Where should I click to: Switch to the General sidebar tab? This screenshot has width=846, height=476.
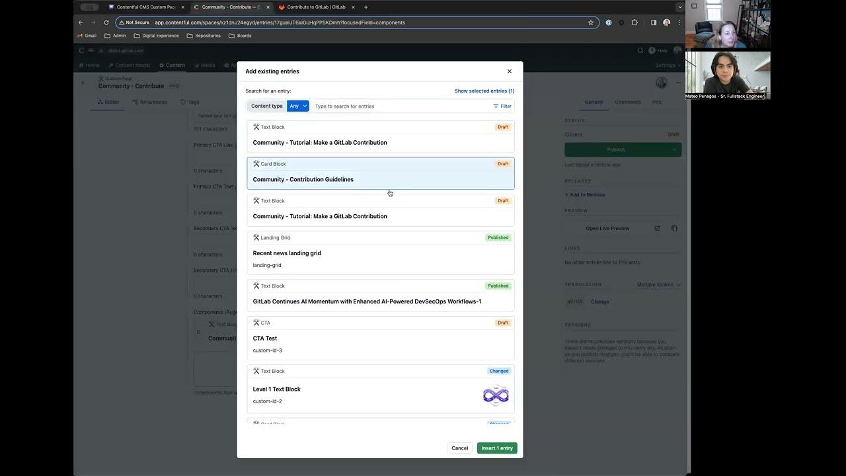(x=594, y=102)
